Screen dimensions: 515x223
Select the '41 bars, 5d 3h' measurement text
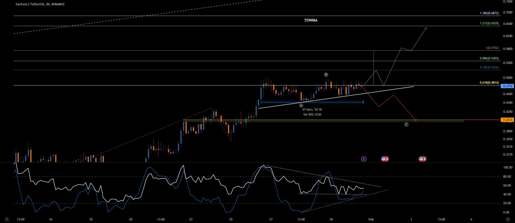[312, 109]
